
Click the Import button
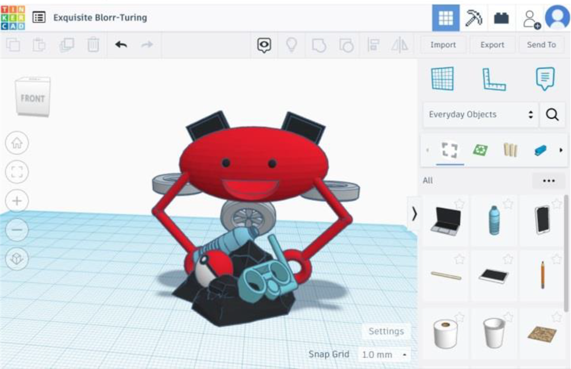(443, 45)
